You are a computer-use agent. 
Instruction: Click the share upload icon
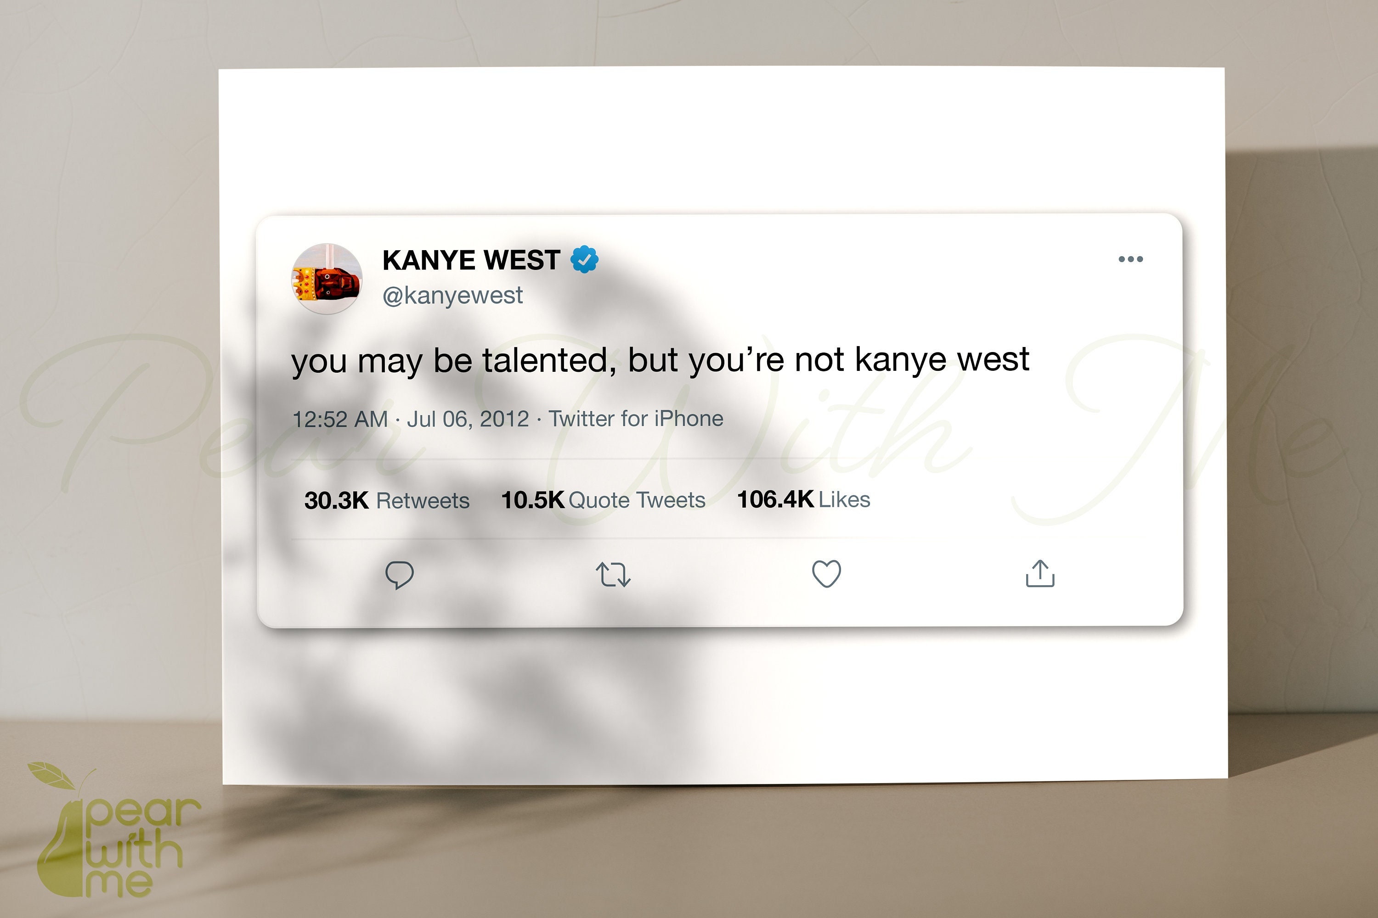(1040, 573)
